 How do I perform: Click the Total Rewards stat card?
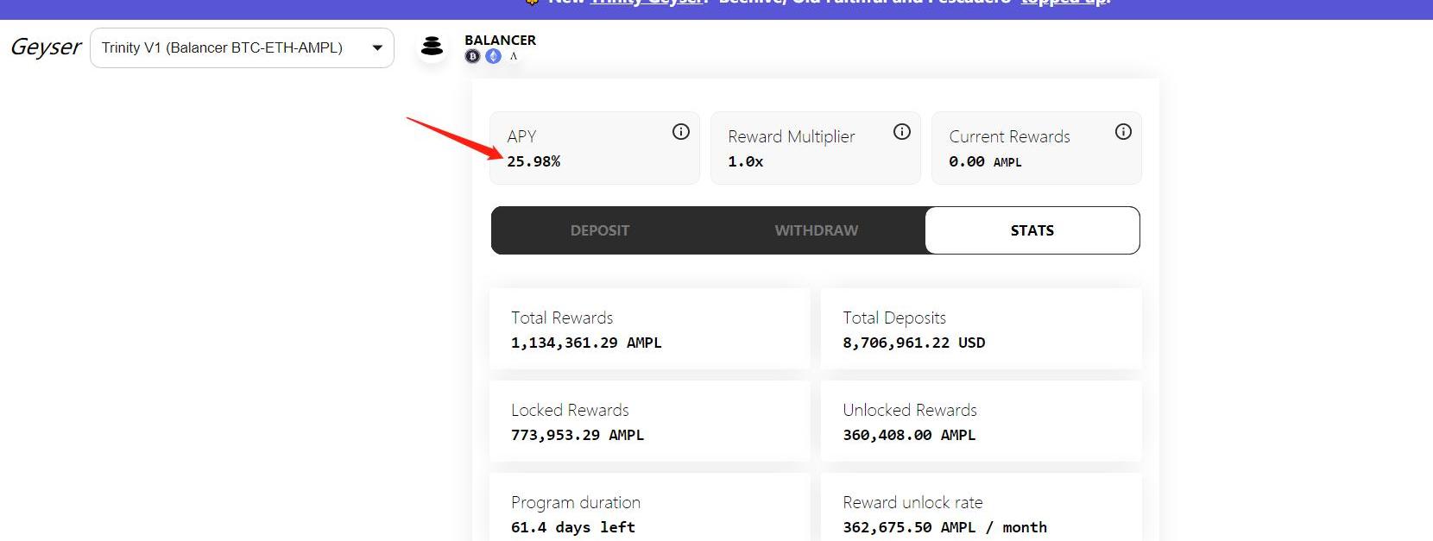tap(649, 330)
